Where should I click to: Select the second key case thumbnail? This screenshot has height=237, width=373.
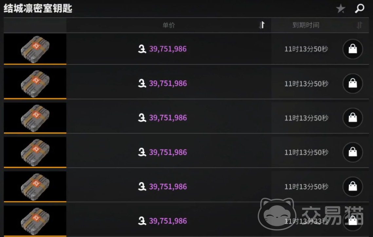(35, 83)
